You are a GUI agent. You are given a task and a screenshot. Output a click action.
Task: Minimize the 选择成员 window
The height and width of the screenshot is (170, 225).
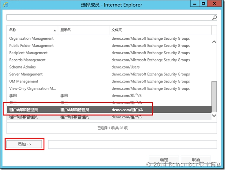195,4
